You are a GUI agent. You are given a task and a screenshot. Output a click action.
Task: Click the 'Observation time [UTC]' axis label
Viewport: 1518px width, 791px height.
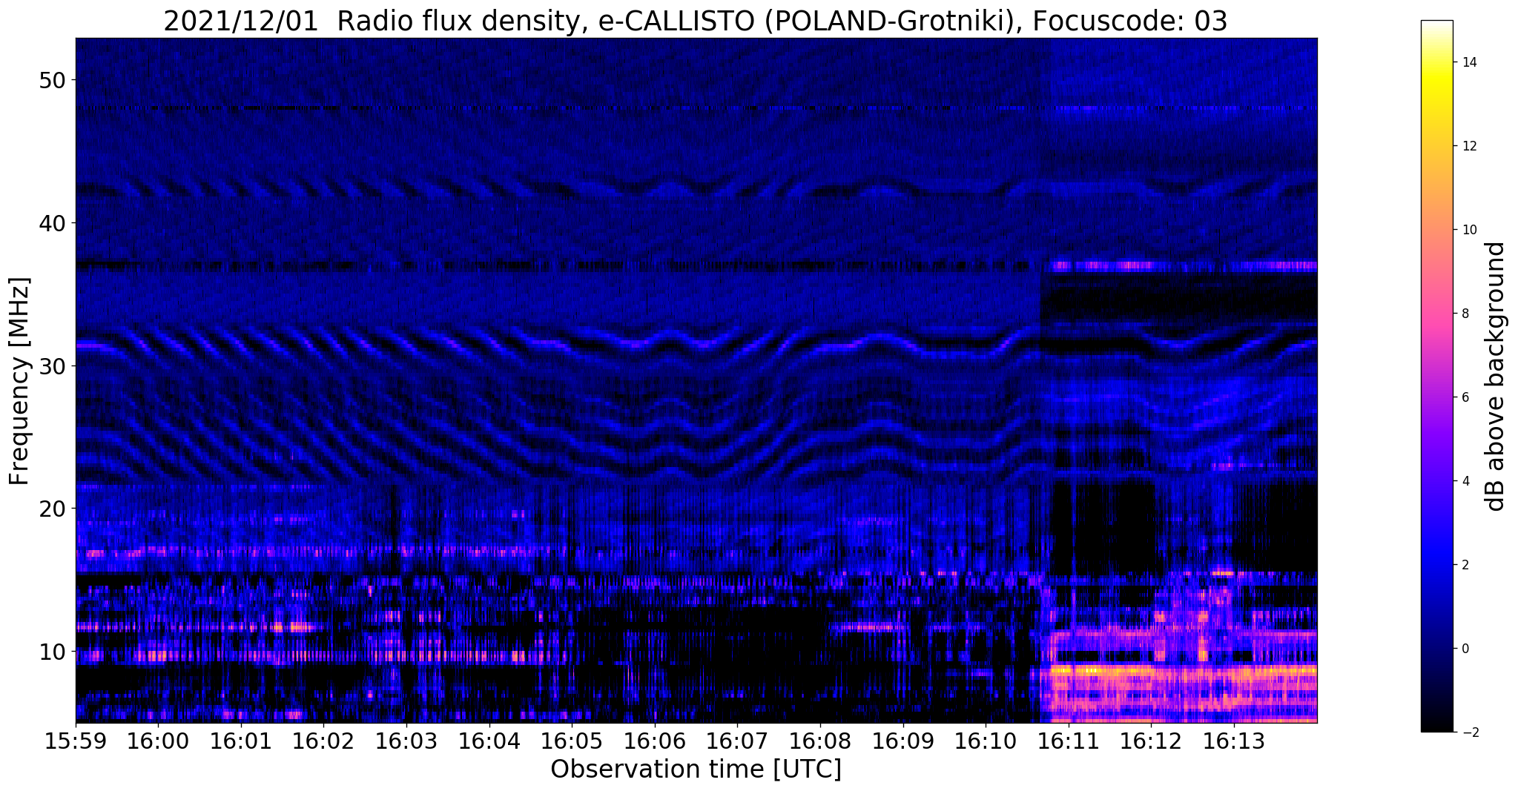(x=696, y=770)
